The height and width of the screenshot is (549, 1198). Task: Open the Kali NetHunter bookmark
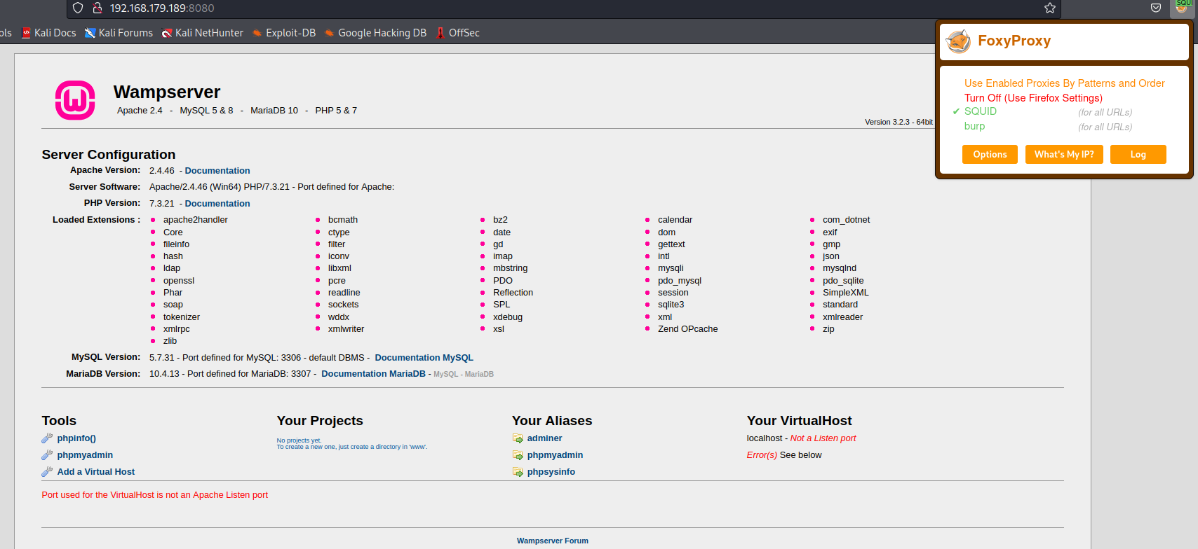pyautogui.click(x=202, y=33)
